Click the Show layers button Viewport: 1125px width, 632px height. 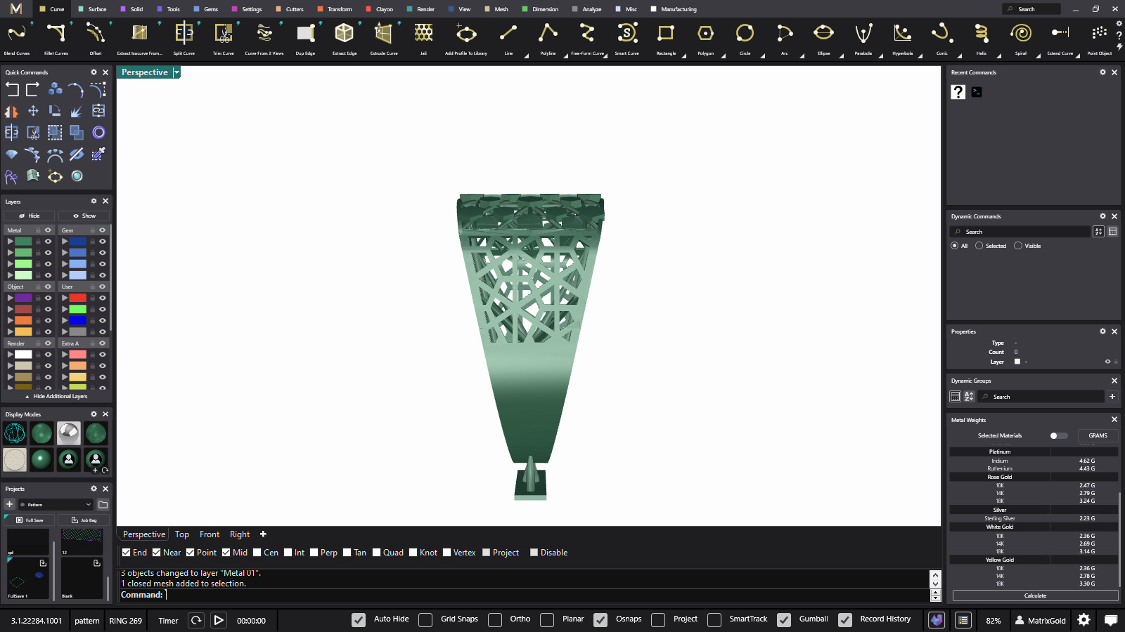coord(84,216)
